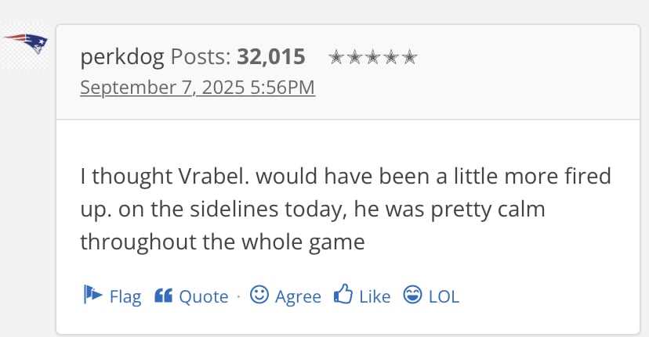
Task: Click the post text about Vrabel
Action: tap(346, 209)
